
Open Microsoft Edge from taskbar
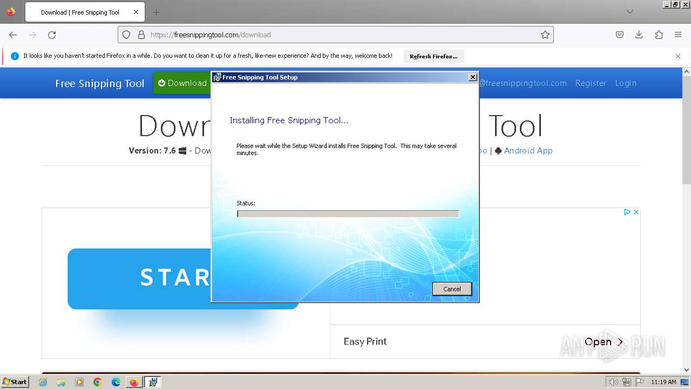pos(116,382)
